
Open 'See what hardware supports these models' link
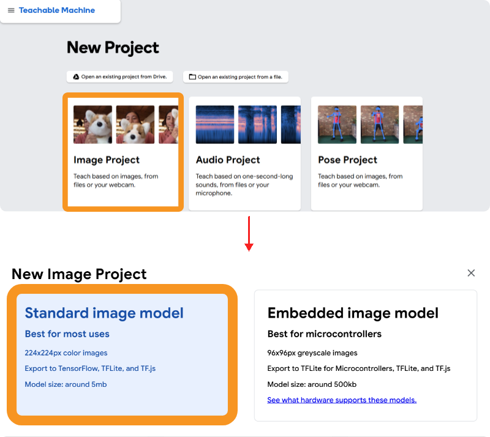pyautogui.click(x=342, y=400)
